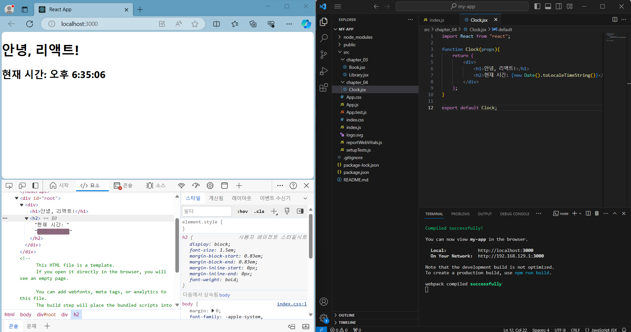The width and height of the screenshot is (631, 332).
Task: Click the browser refresh button
Action: tap(30, 24)
